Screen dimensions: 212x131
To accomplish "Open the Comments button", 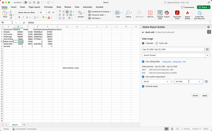I will click(187, 7).
